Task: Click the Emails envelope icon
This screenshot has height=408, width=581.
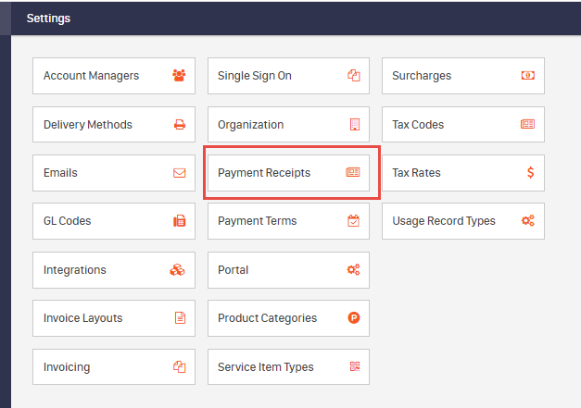Action: [x=180, y=173]
